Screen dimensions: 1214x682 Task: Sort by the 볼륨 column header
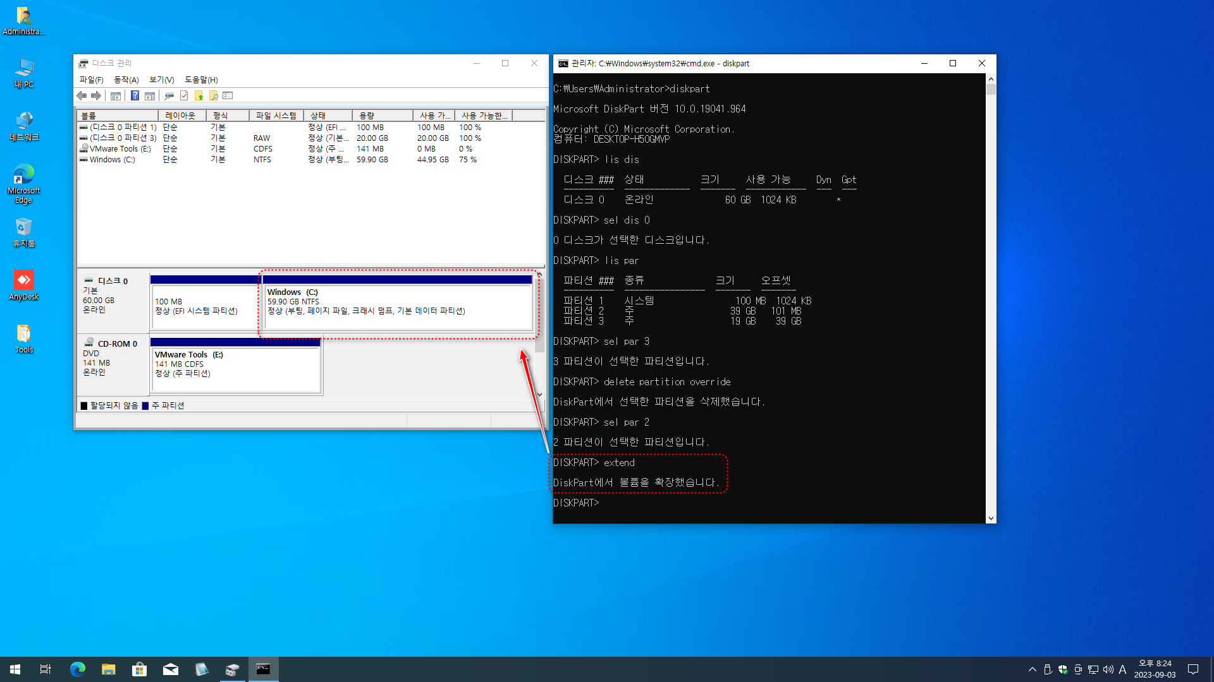coord(118,116)
